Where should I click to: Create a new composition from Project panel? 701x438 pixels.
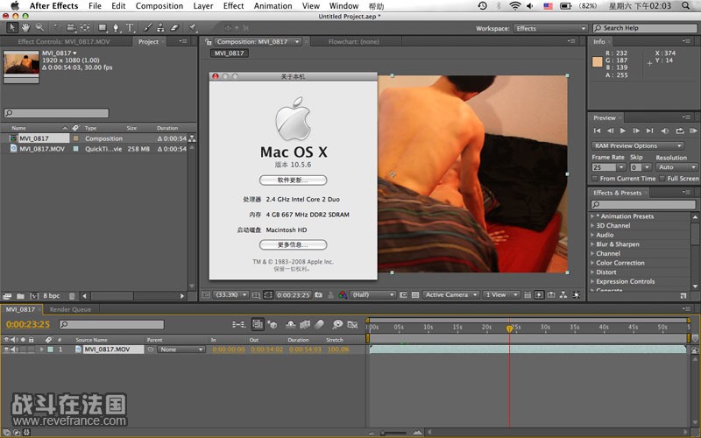34,296
